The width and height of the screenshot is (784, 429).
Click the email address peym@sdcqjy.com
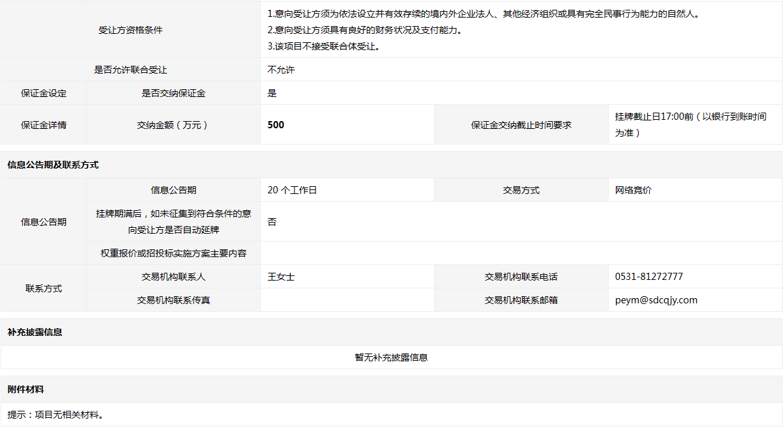point(656,300)
